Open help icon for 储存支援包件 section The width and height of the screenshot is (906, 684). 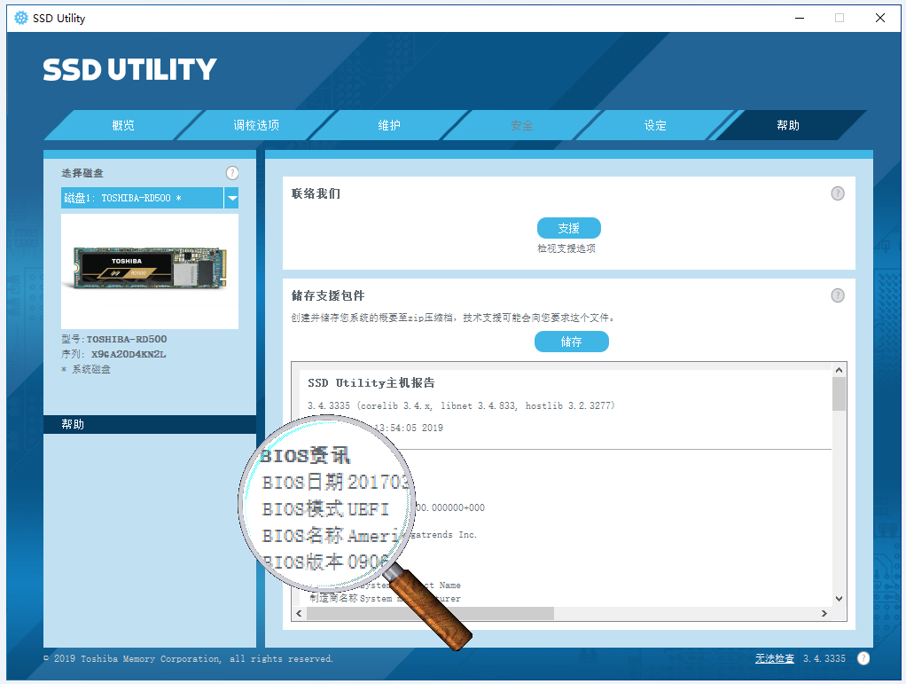click(837, 295)
